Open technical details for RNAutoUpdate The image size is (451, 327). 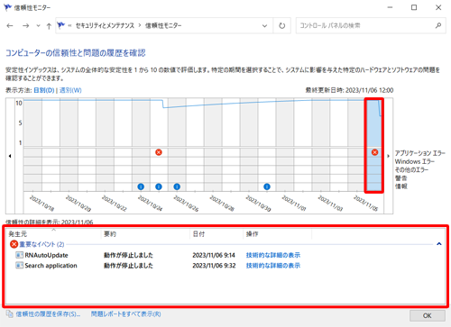pos(273,255)
